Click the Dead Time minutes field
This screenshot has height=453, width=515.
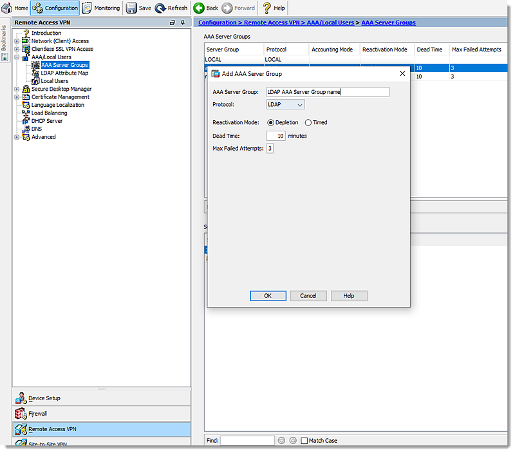click(x=276, y=136)
